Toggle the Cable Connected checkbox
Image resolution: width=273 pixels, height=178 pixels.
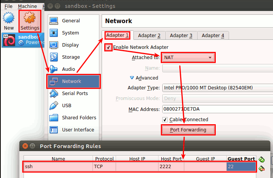click(165, 120)
